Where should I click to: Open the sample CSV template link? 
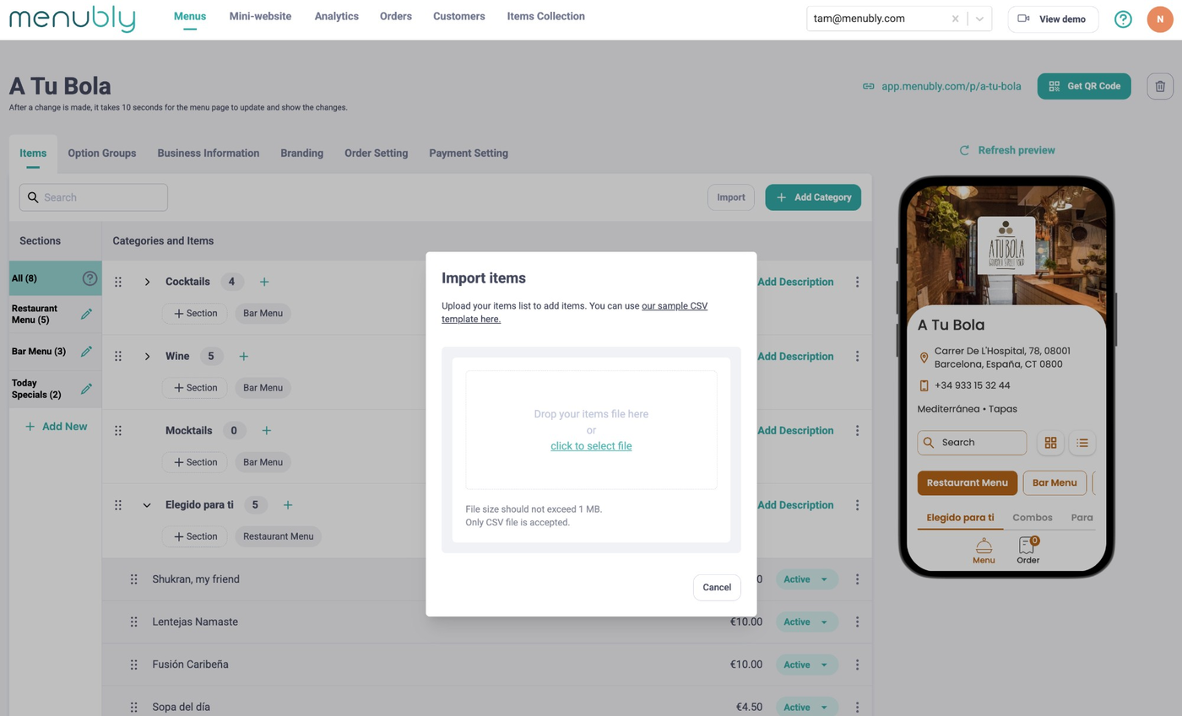[x=574, y=312]
